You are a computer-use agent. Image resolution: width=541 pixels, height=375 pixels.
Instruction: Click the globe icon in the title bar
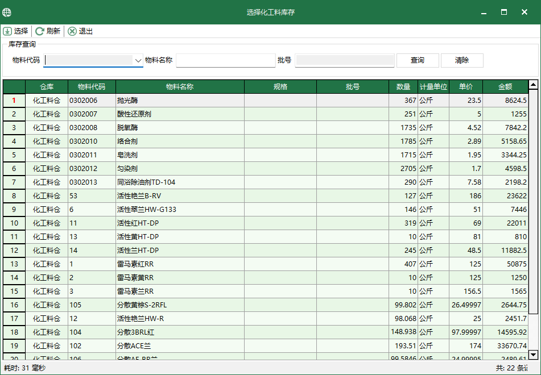7,11
